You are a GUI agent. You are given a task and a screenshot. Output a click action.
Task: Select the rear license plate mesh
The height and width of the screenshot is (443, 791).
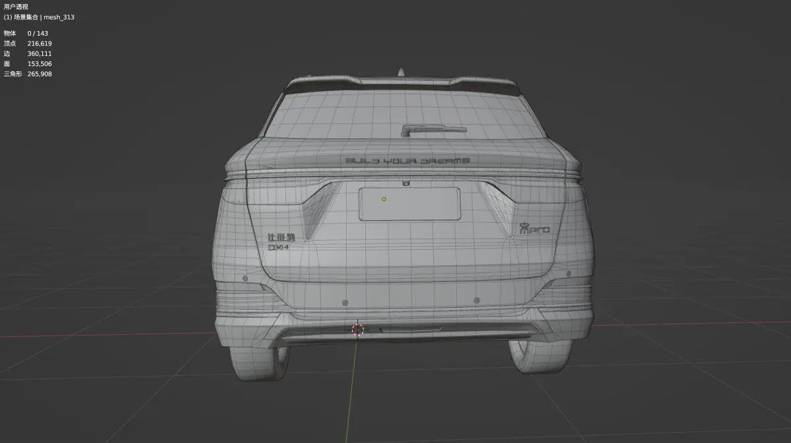pos(409,204)
